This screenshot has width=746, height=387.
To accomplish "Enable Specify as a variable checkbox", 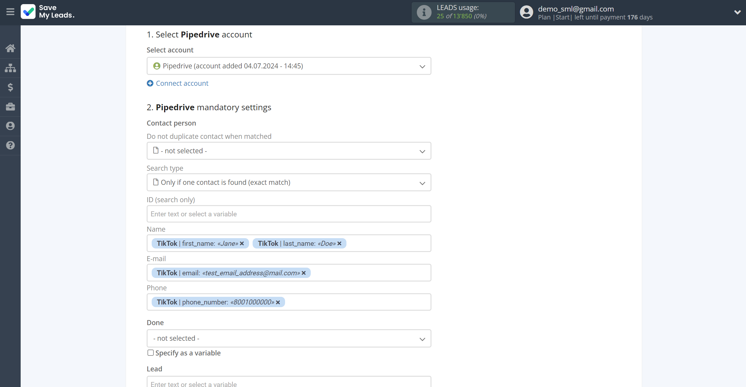I will (x=150, y=353).
